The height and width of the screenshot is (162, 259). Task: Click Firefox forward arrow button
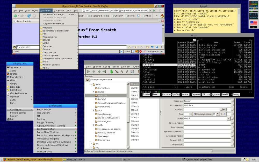(x=22, y=16)
